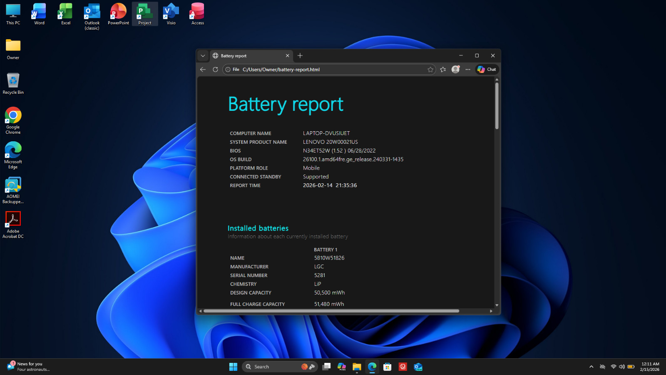The width and height of the screenshot is (666, 375).
Task: Click the report time 2026-02-14 21:35:36
Action: [x=330, y=185]
